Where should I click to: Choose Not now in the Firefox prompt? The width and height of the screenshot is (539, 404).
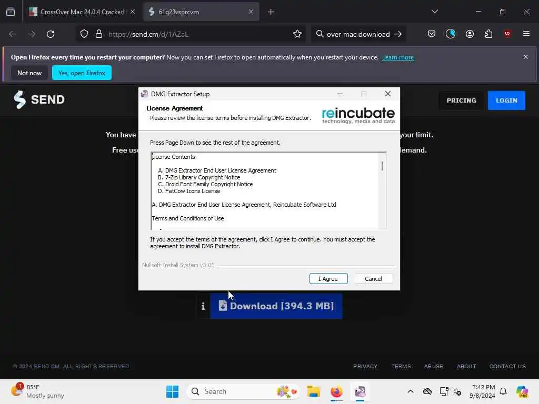click(x=29, y=73)
